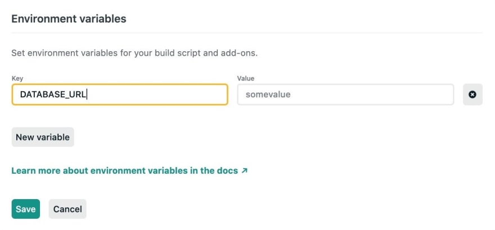Save the environment variables
Viewport: 495px width, 230px height.
(25, 209)
